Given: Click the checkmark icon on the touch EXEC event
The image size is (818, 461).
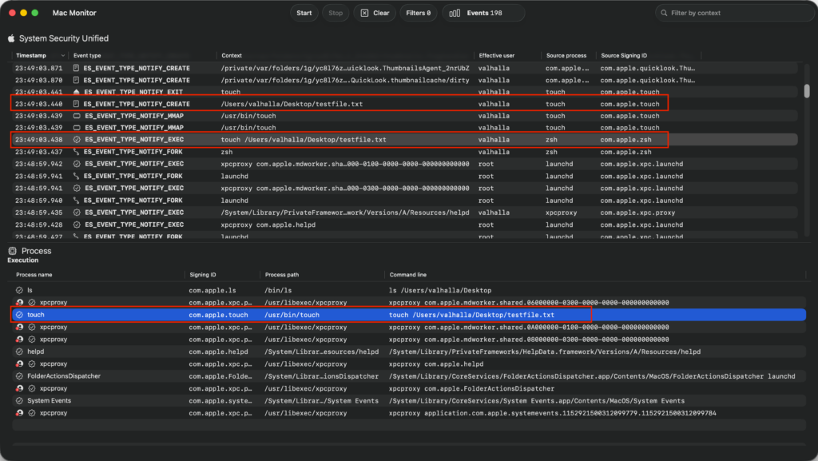Looking at the screenshot, I should (77, 140).
